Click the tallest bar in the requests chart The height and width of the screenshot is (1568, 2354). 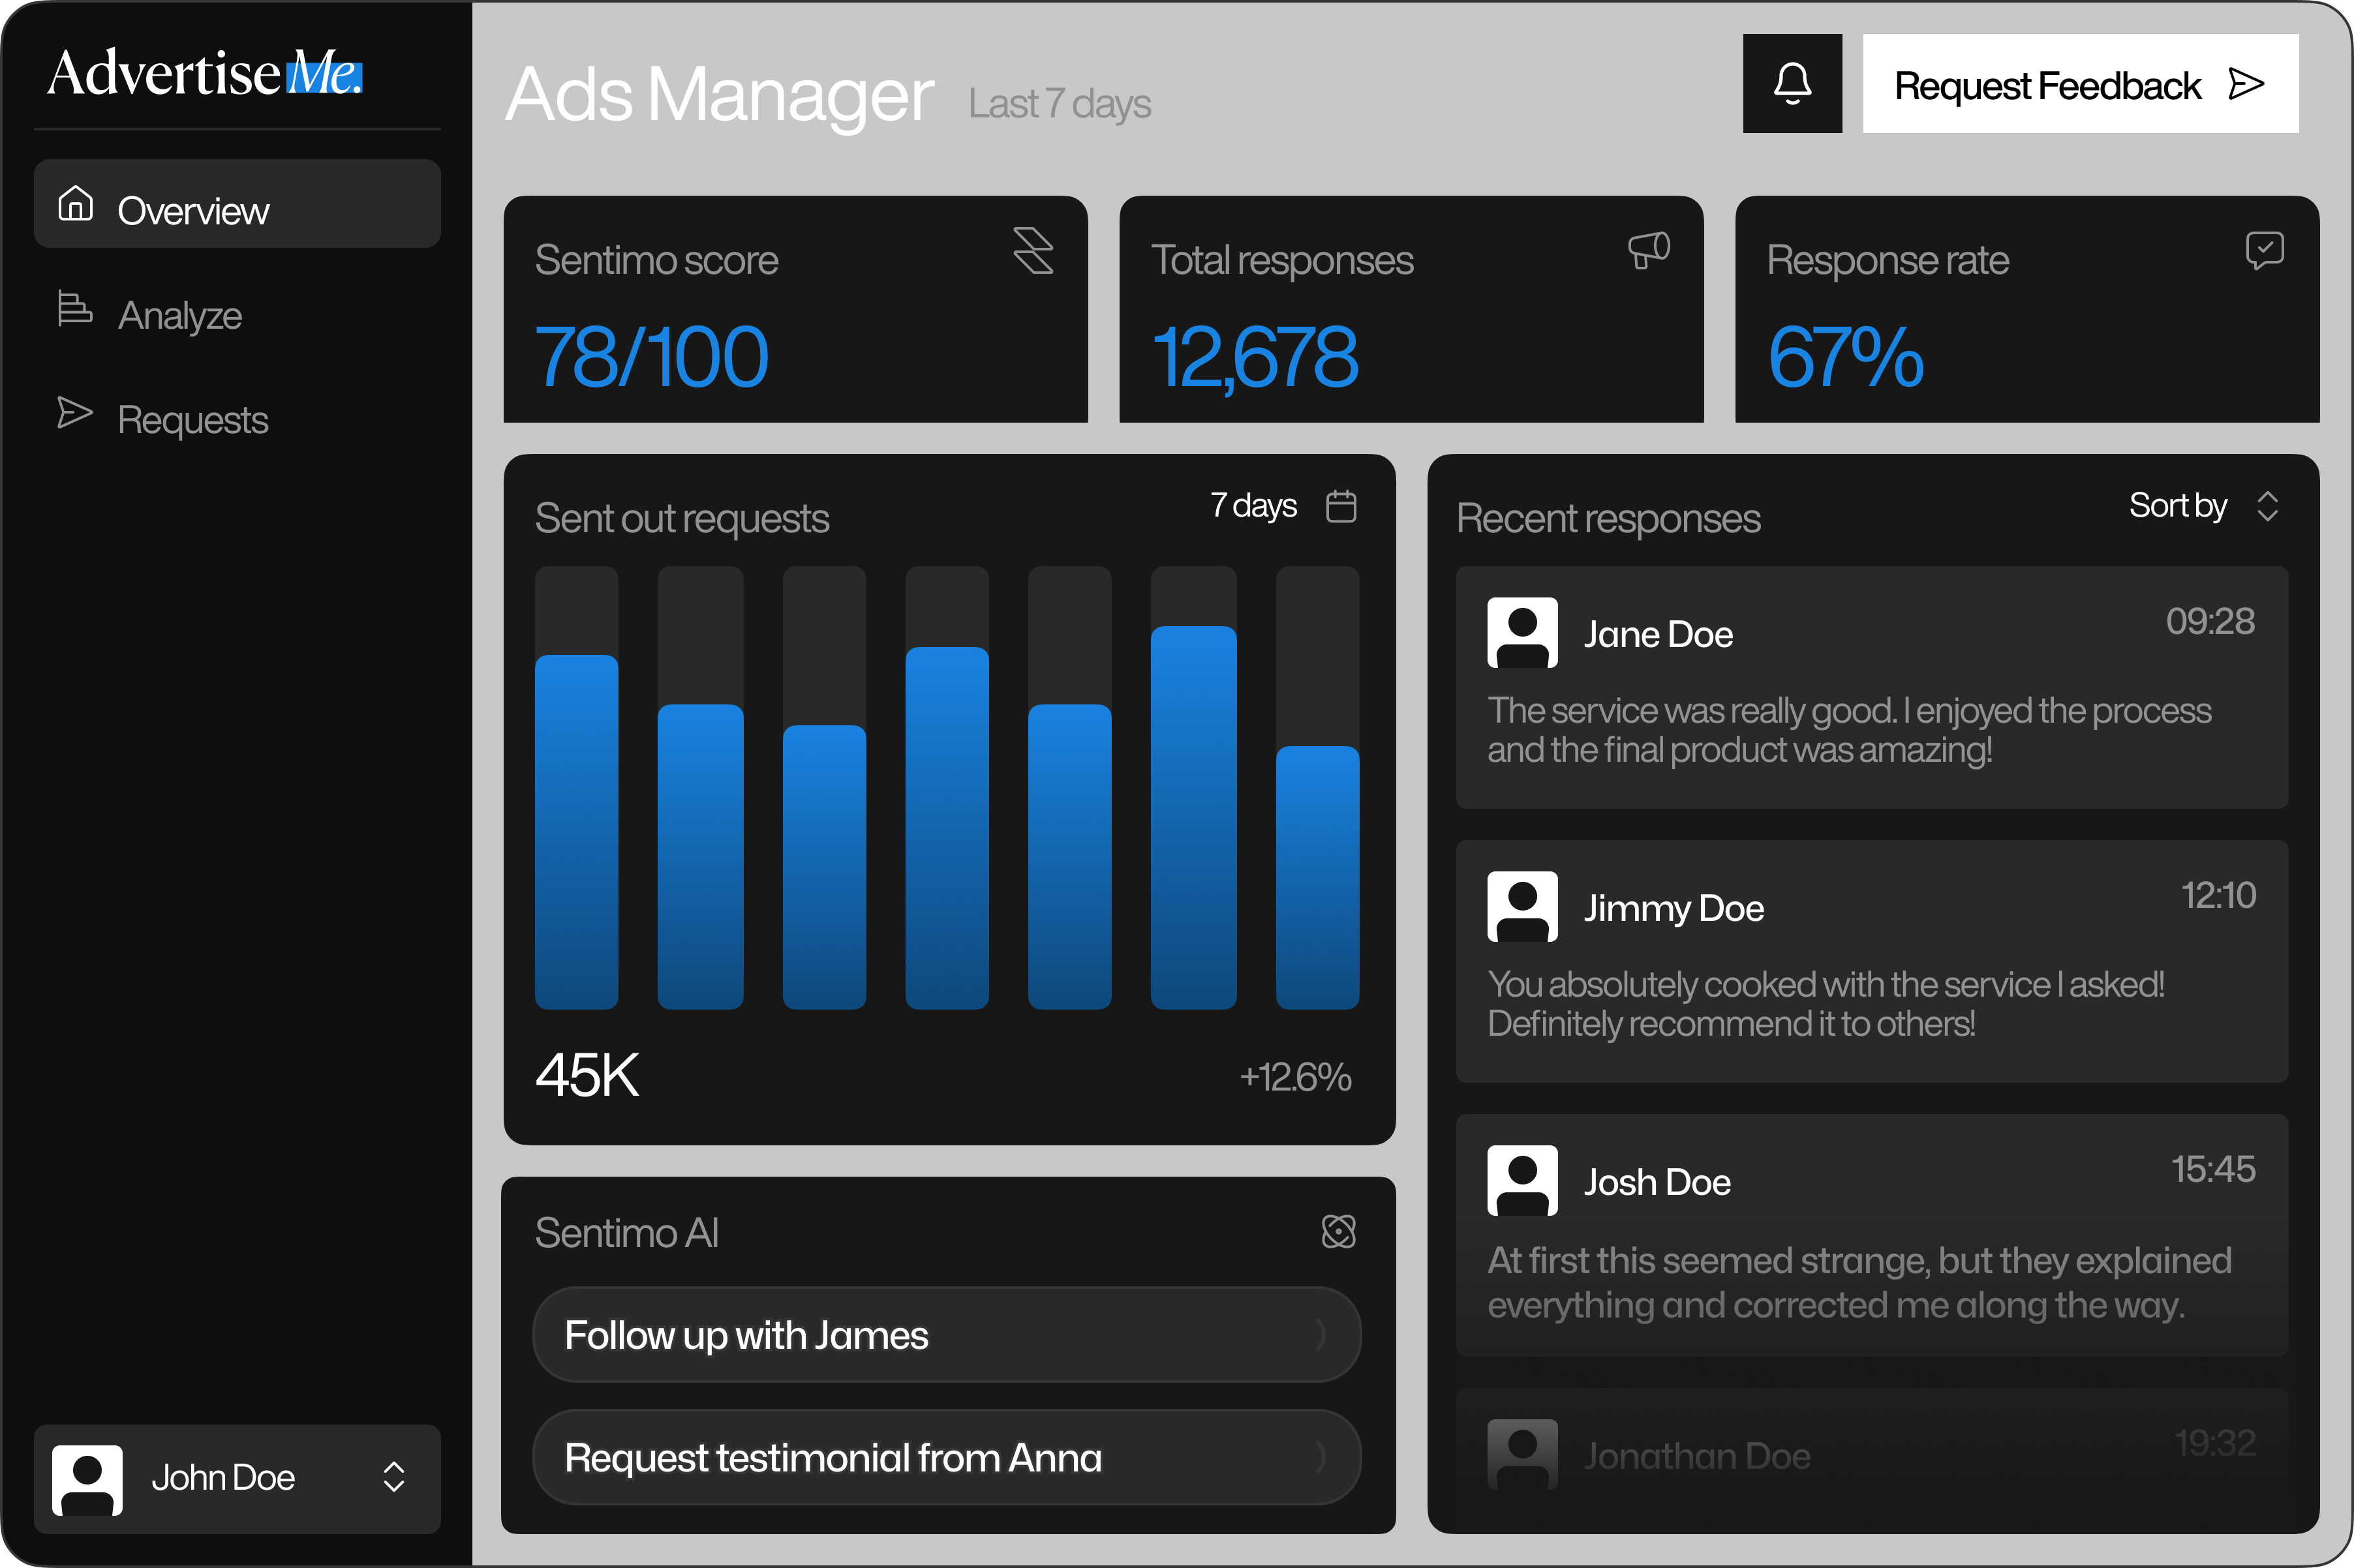coord(1193,816)
